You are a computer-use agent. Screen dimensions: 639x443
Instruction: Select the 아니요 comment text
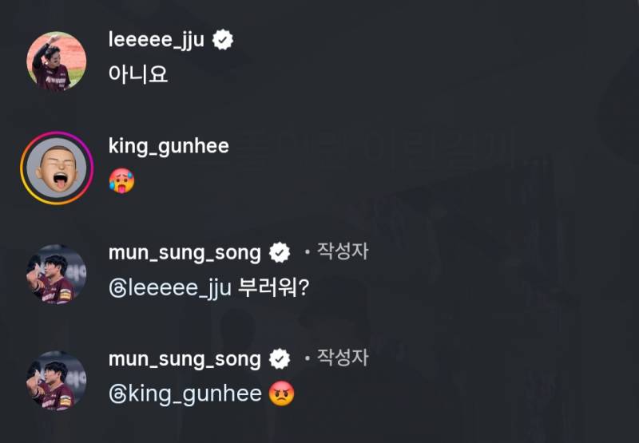tap(138, 75)
